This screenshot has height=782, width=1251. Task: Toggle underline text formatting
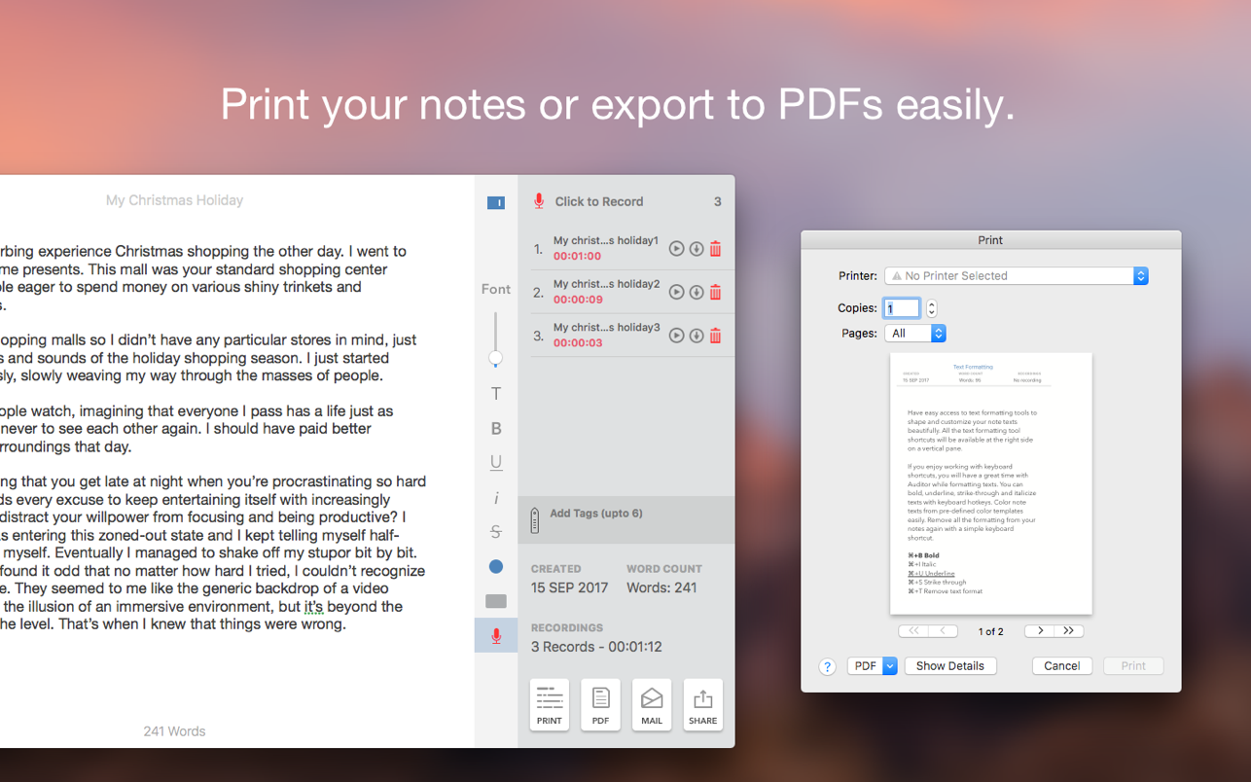click(x=496, y=463)
